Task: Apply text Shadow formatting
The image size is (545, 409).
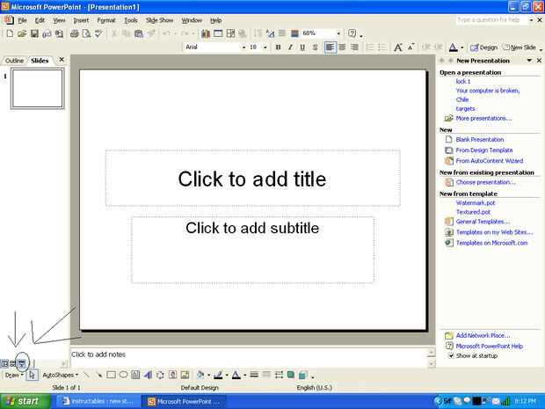Action: tap(315, 47)
